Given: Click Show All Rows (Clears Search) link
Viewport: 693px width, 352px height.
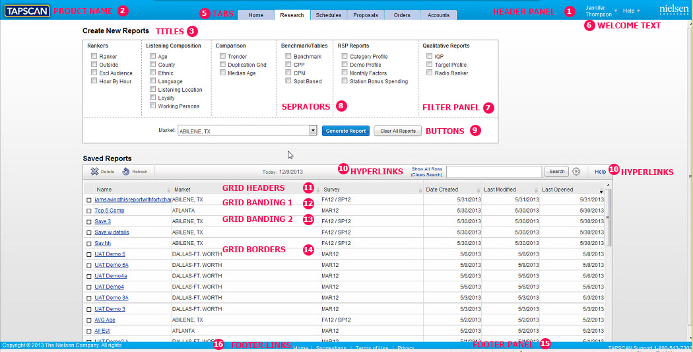Looking at the screenshot, I should [x=426, y=172].
